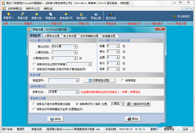Image resolution: width=195 pixels, height=133 pixels.
Task: Open the 辅助[H] menu
Action: pos(48,8)
